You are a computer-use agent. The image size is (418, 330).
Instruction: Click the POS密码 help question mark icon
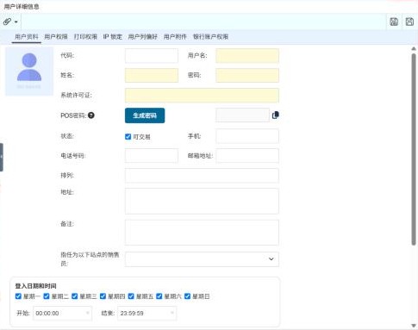91,115
